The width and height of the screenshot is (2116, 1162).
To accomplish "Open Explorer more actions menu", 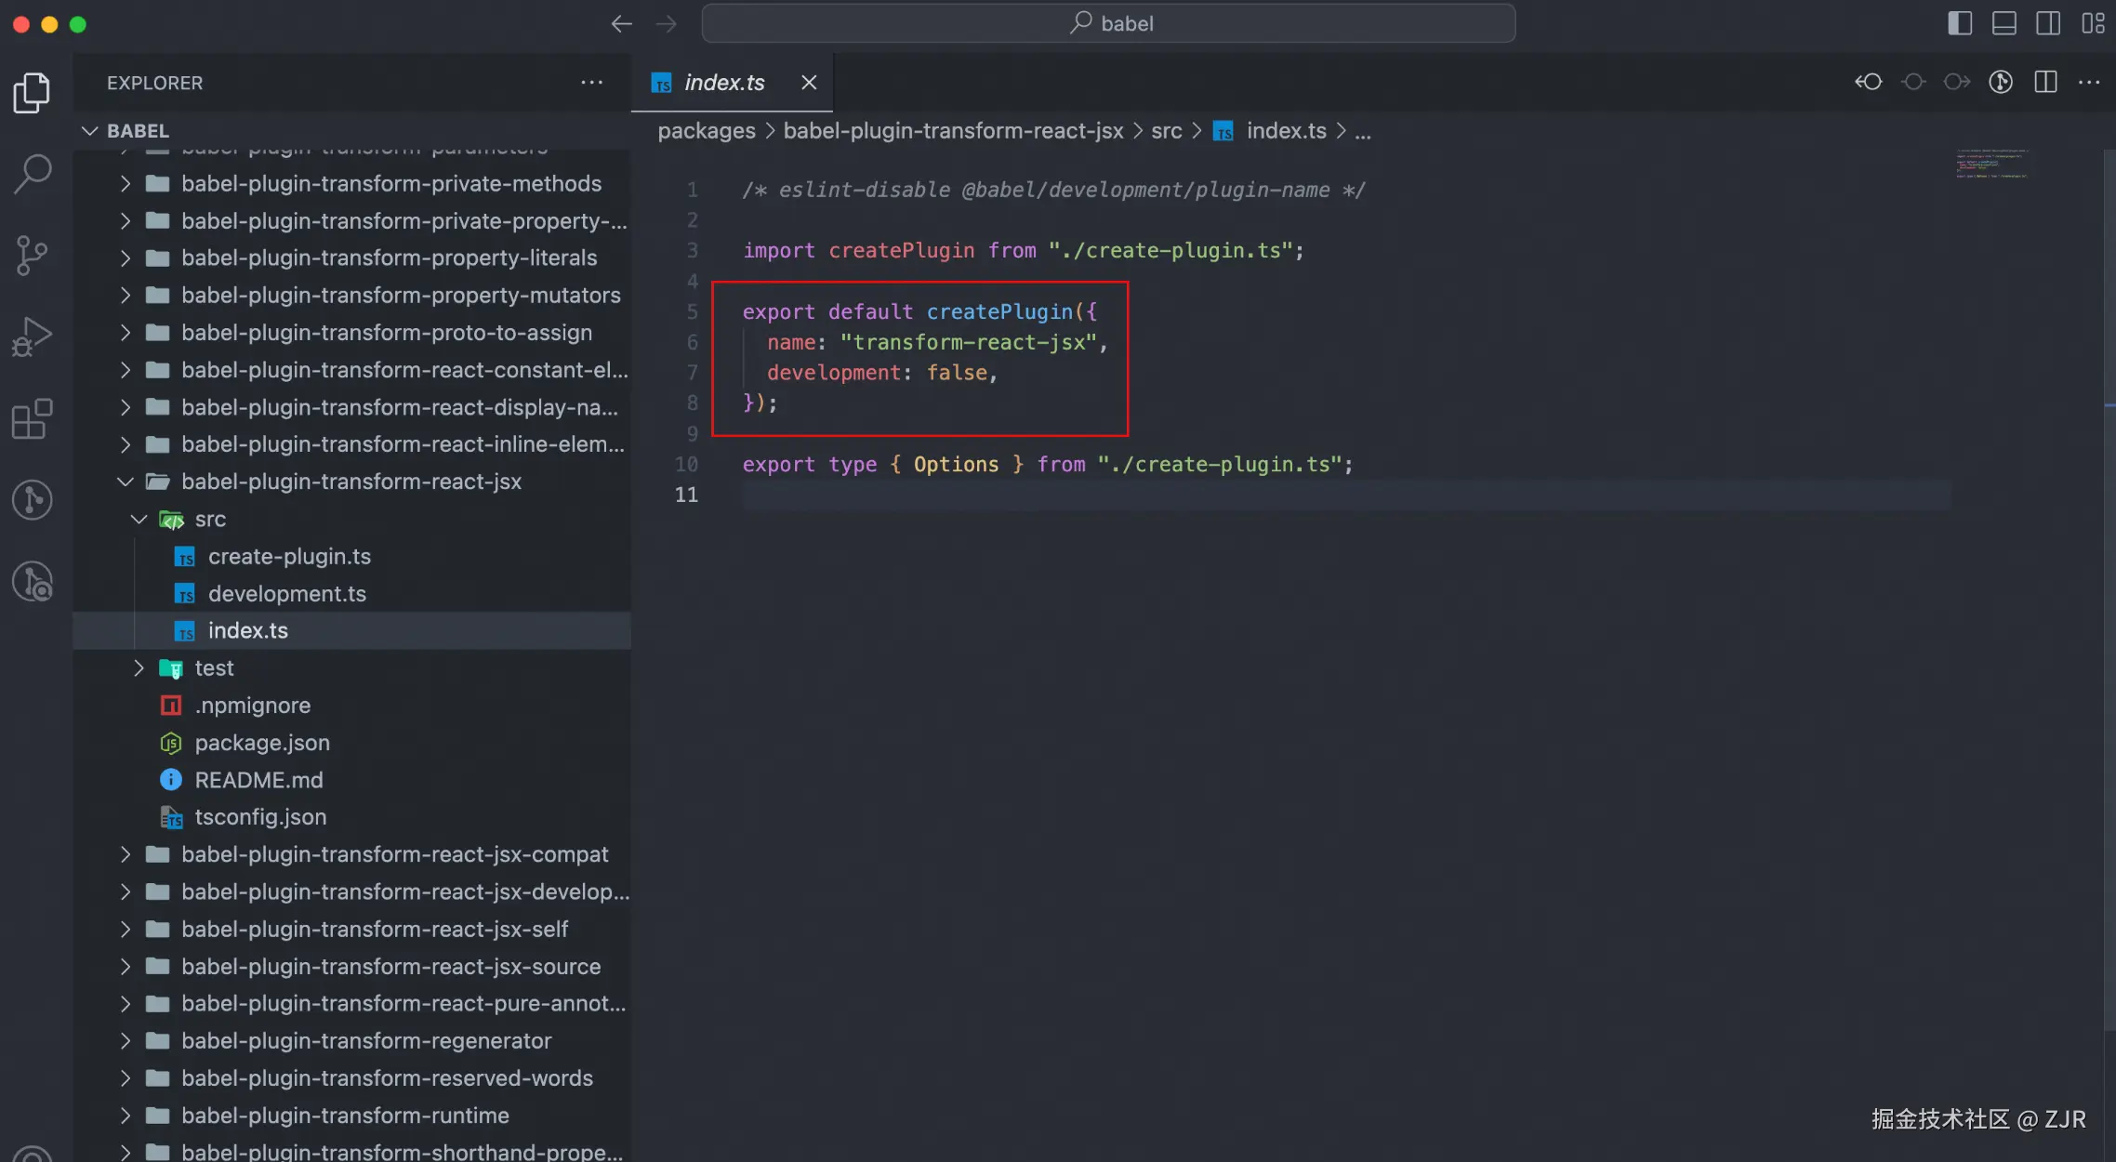I will coord(591,83).
